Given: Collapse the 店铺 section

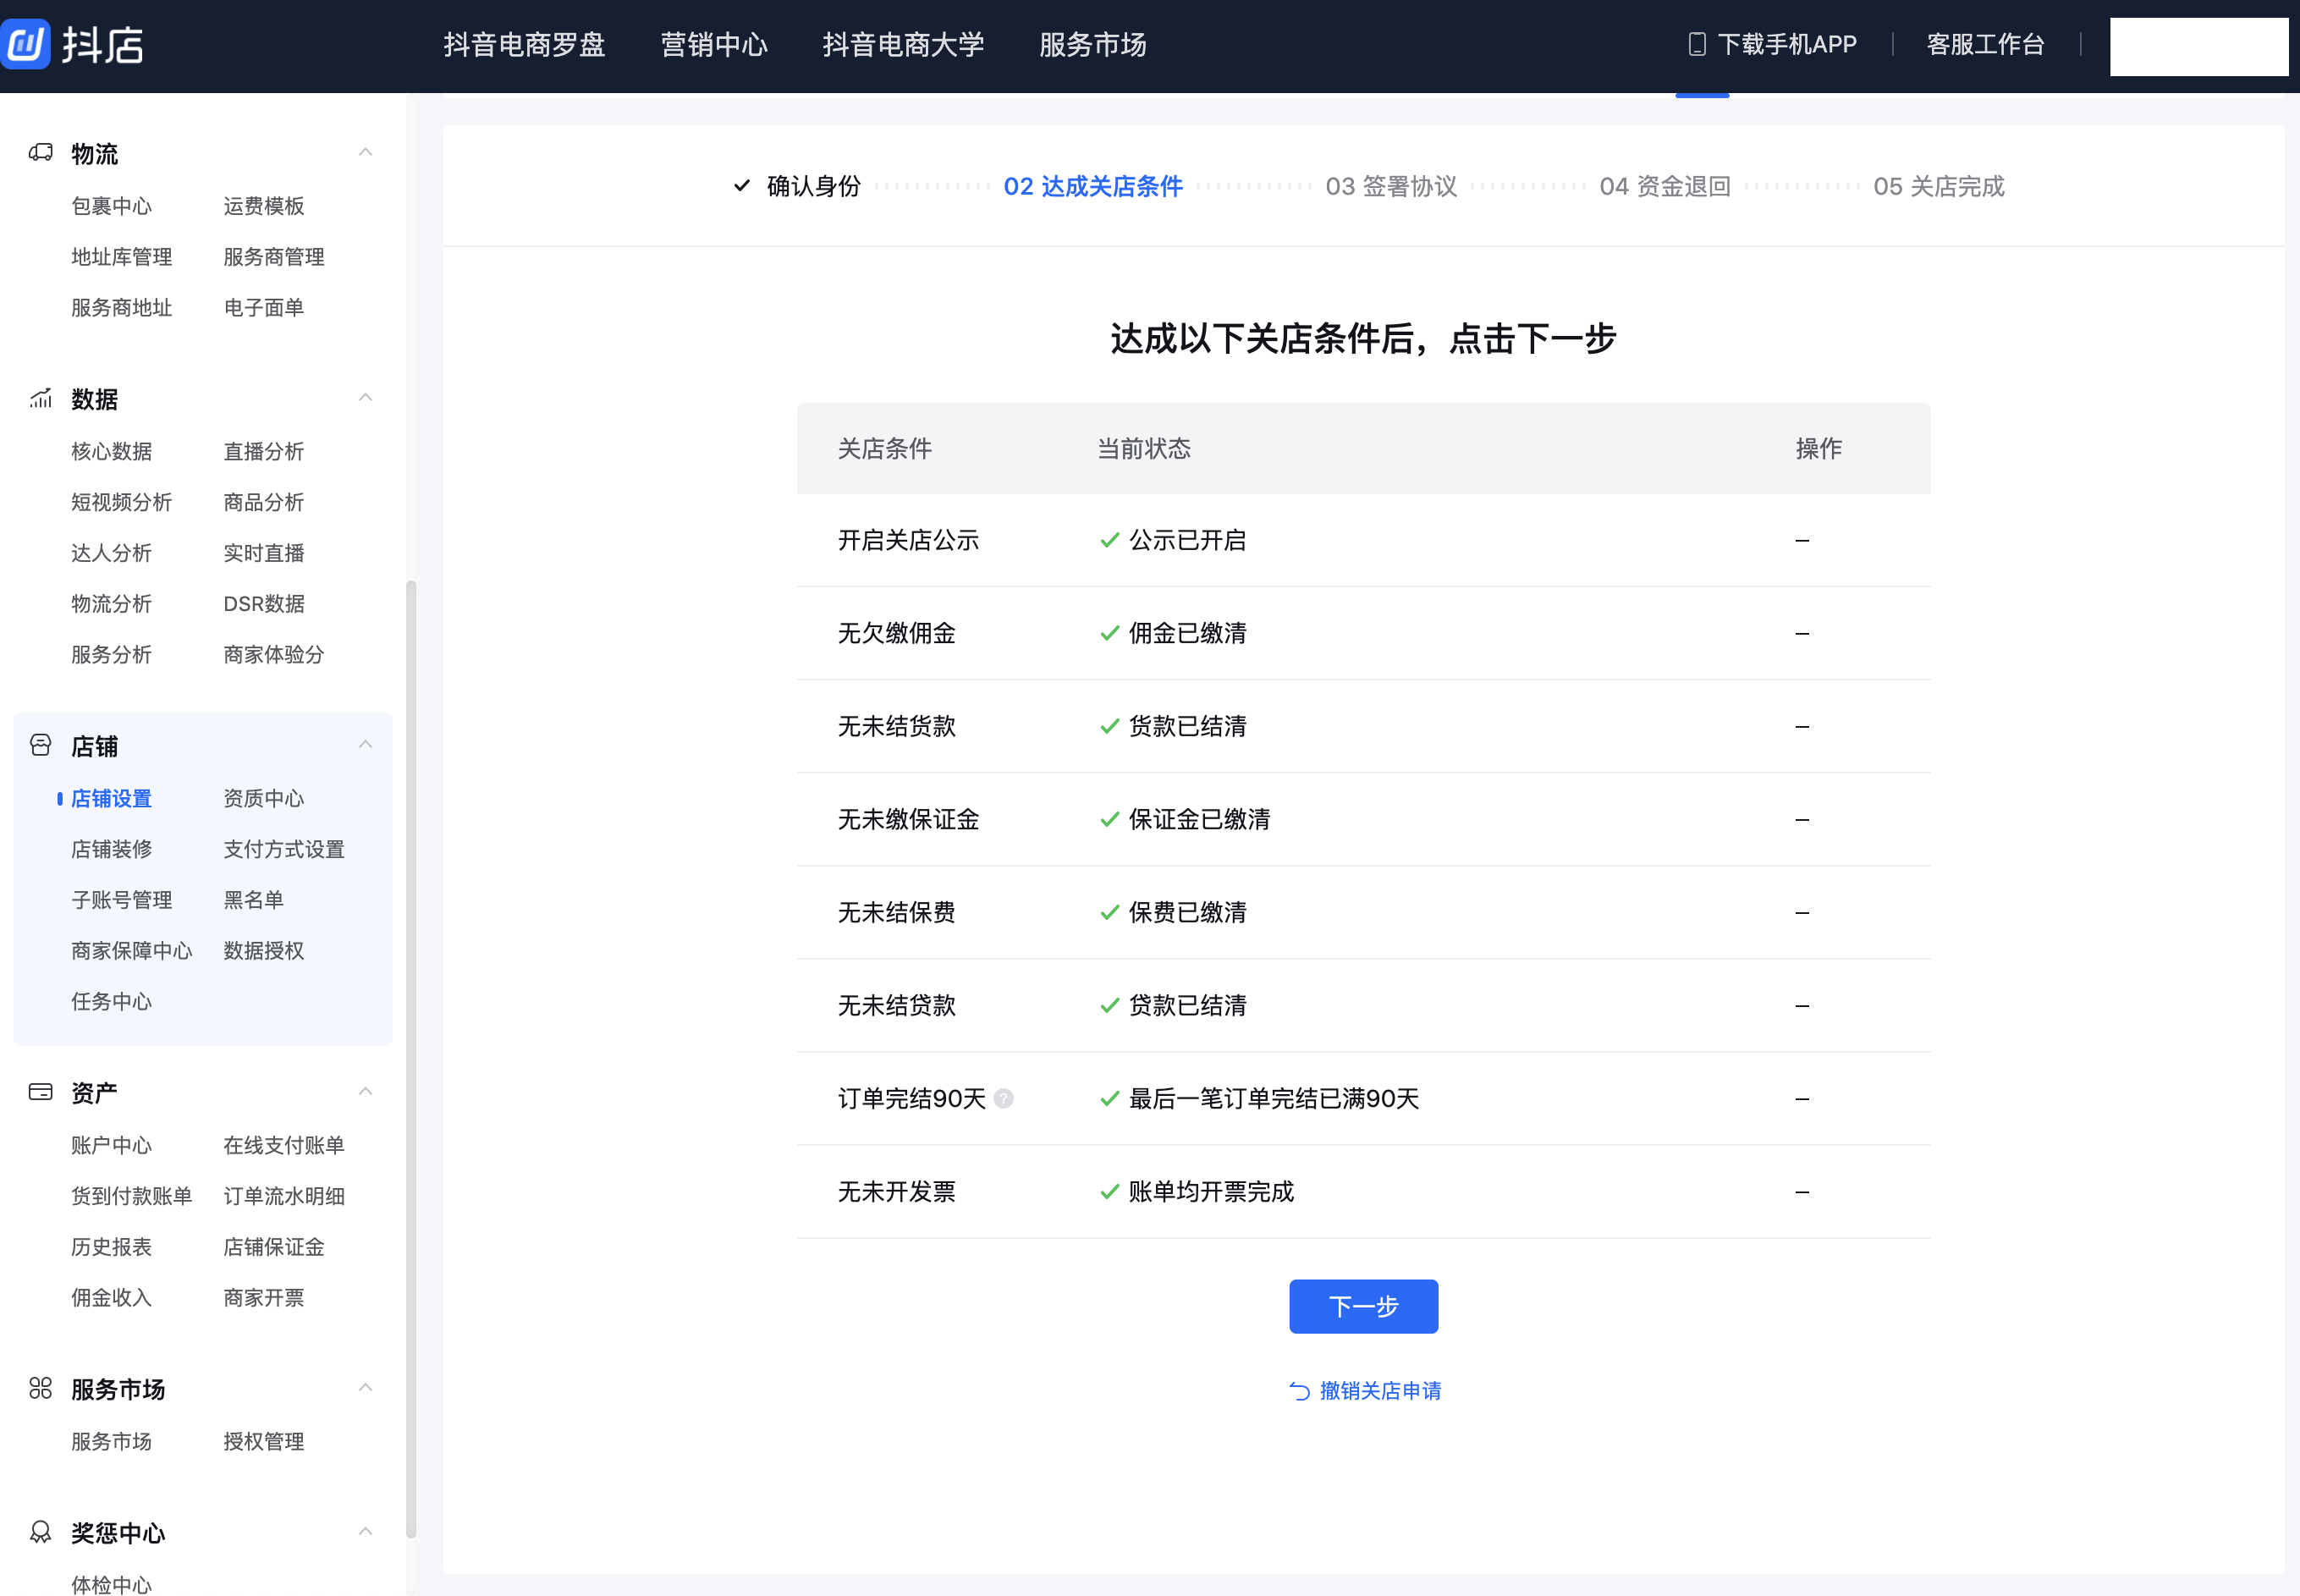Looking at the screenshot, I should tap(365, 744).
